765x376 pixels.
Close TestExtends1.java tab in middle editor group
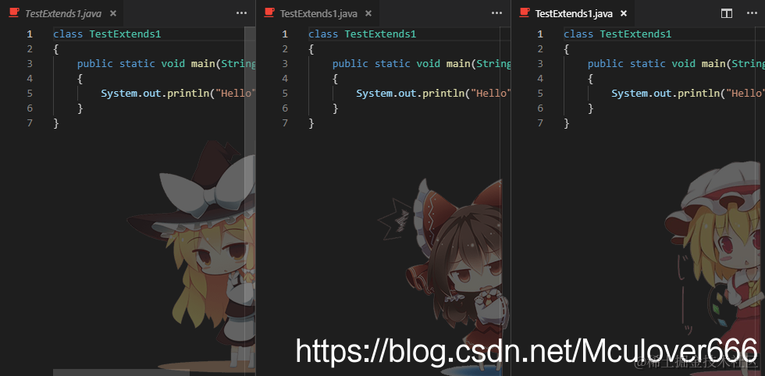368,14
